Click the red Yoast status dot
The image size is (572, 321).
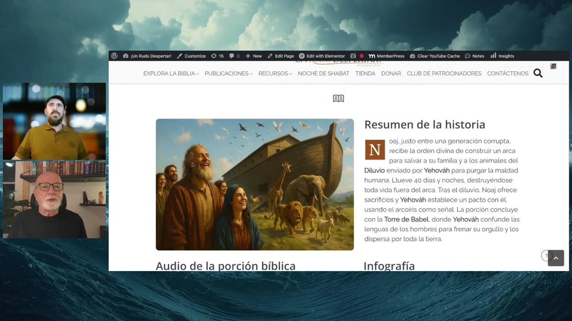(x=362, y=56)
